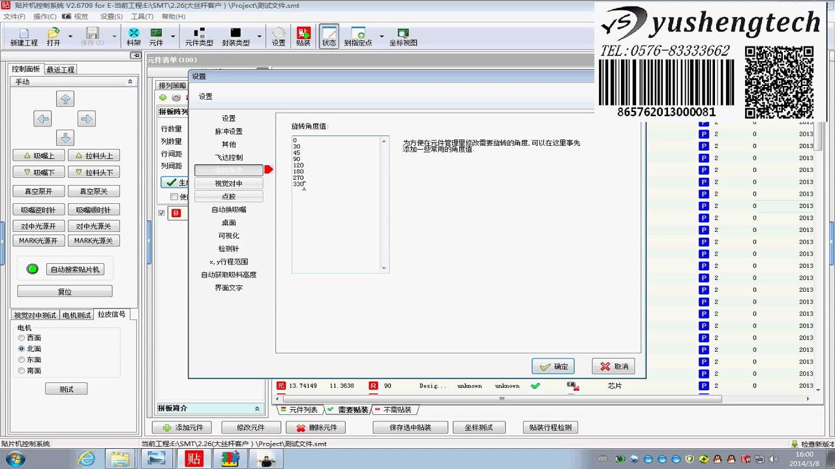Cancel settings dialog with 取消
The width and height of the screenshot is (835, 469).
pyautogui.click(x=613, y=367)
